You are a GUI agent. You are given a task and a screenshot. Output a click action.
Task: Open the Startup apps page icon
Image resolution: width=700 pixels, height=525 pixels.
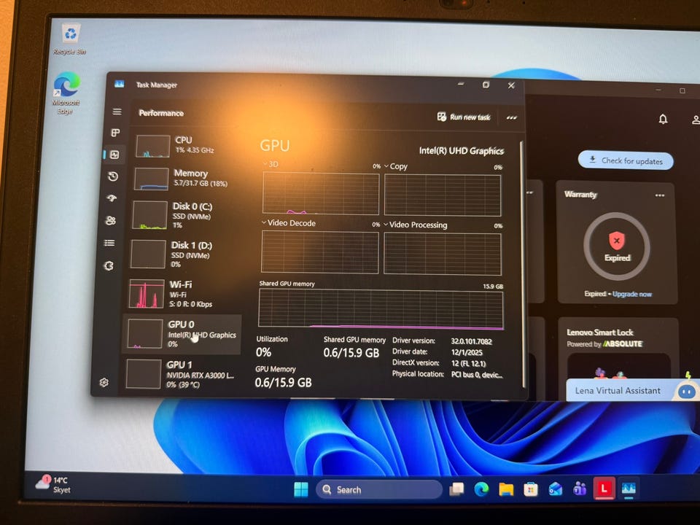click(112, 198)
